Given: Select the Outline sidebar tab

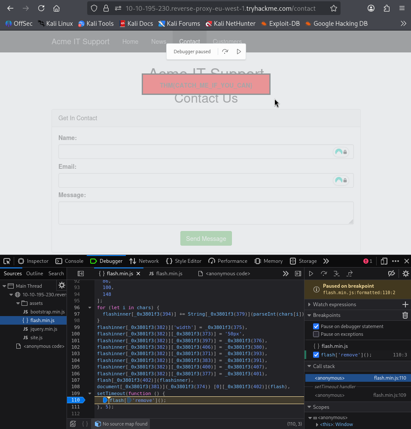Looking at the screenshot, I should tap(34, 274).
